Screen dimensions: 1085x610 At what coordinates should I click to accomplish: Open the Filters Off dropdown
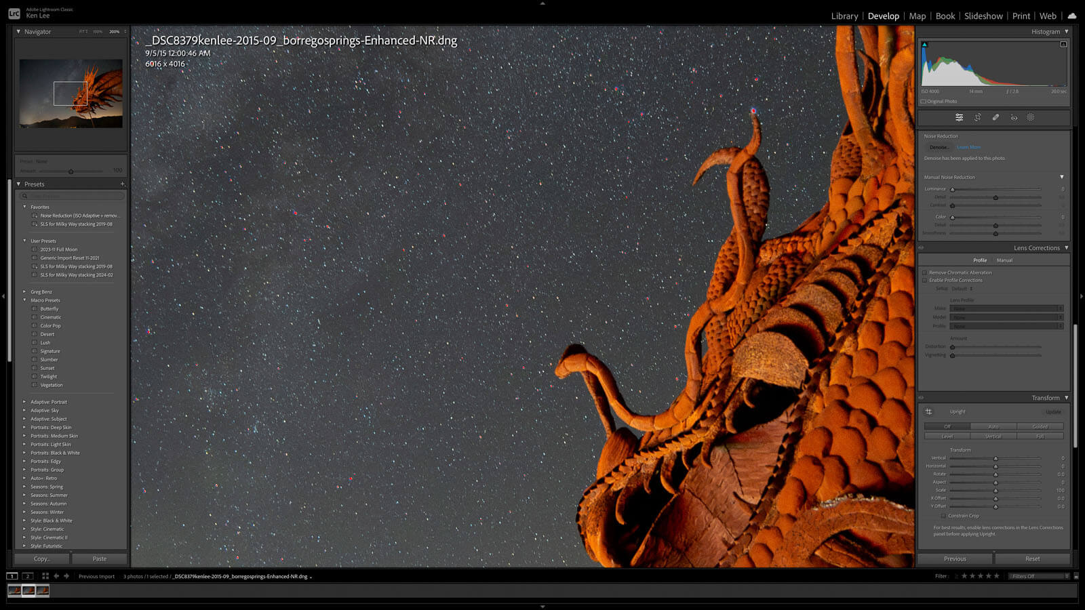tap(1039, 576)
